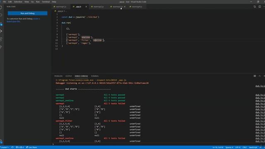The height and width of the screenshot is (149, 265).
Task: Switch to the Output panel tab
Action: pyautogui.click(x=69, y=76)
